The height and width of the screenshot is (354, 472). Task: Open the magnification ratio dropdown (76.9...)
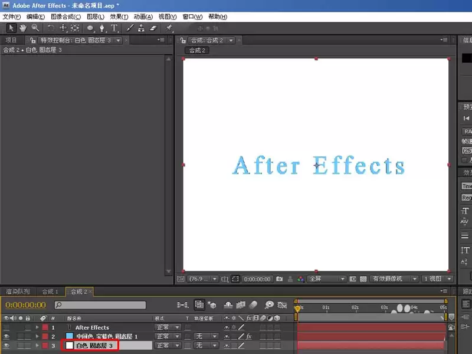point(202,279)
